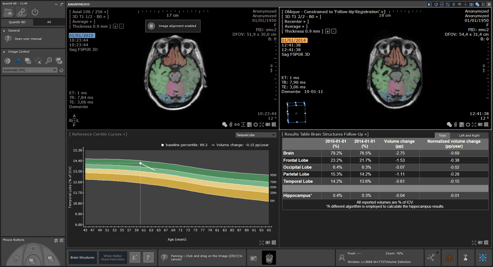Open the Results Table Brain Structures Follow-Up menu
The width and height of the screenshot is (493, 267).
click(x=325, y=134)
